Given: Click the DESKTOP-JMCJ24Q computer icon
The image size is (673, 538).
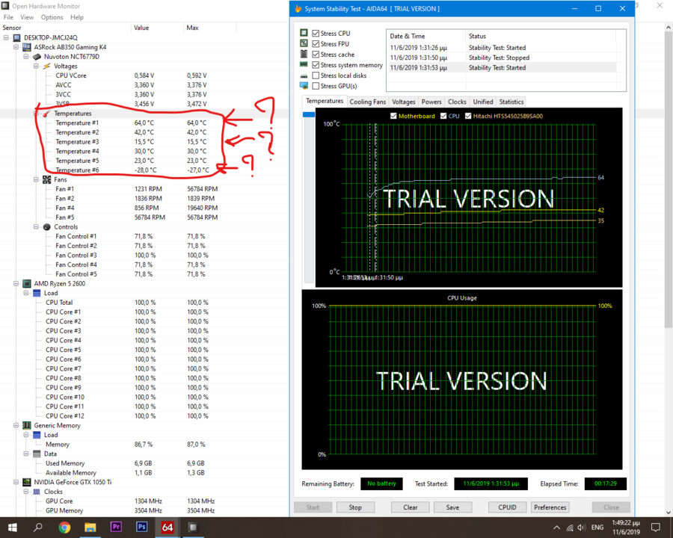Looking at the screenshot, I should 17,38.
